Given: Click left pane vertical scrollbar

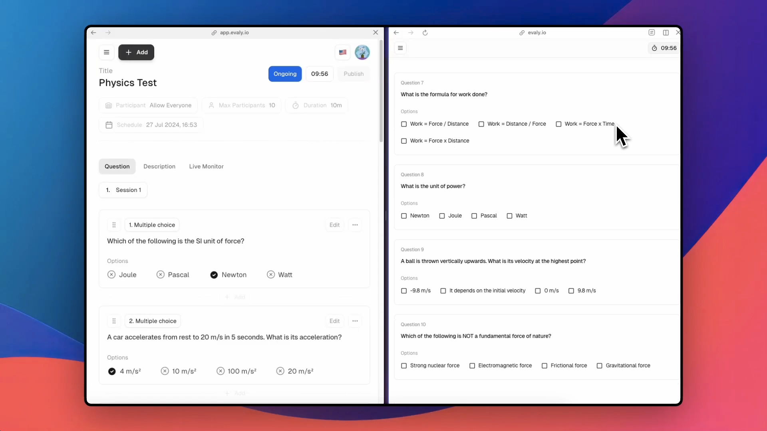Looking at the screenshot, I should pos(381,91).
